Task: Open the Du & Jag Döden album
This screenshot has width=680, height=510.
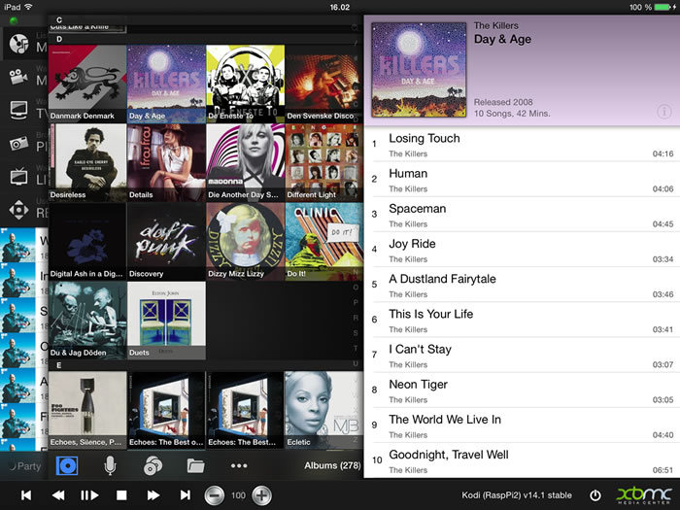Action: click(87, 321)
